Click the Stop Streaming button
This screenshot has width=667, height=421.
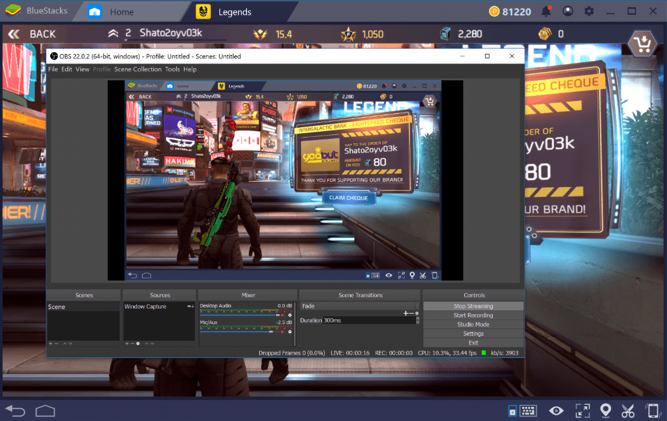coord(473,307)
